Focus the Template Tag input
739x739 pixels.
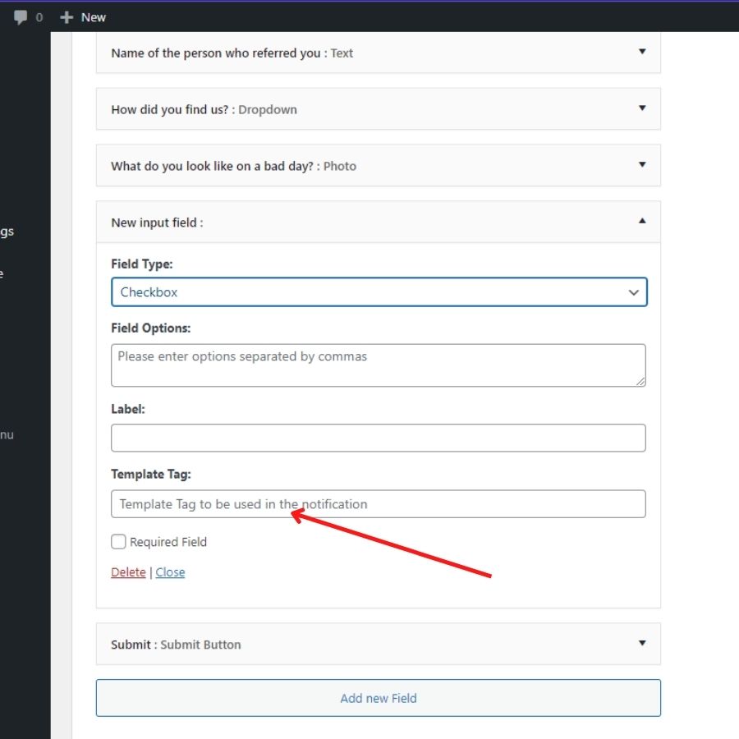point(378,504)
